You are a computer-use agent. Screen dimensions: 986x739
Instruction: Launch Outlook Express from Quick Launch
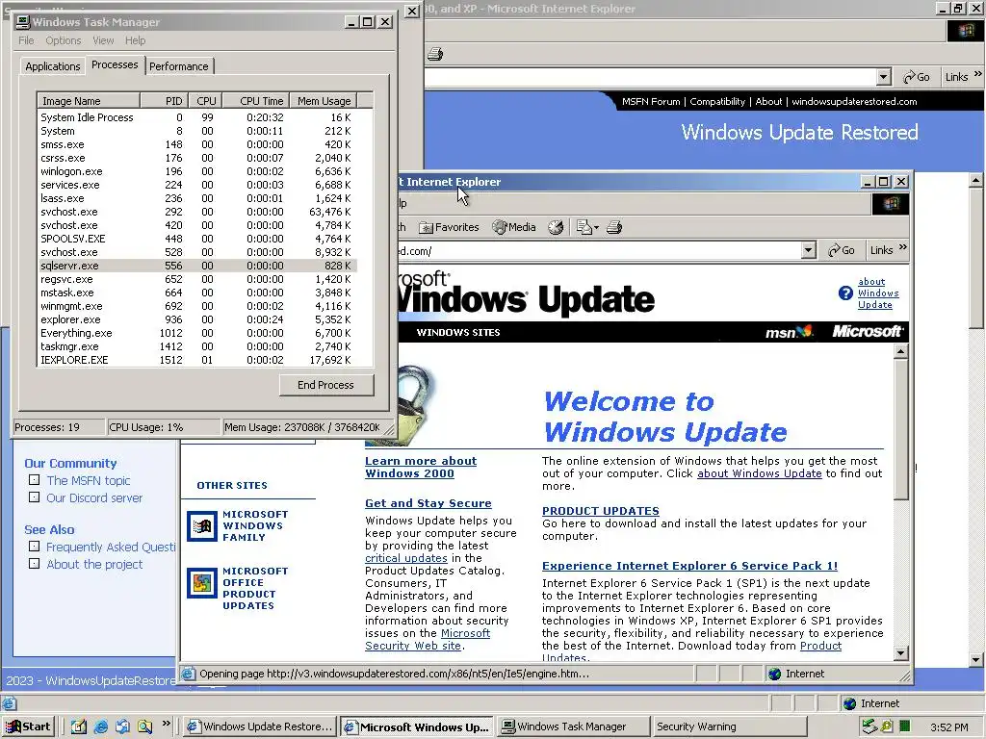(122, 726)
